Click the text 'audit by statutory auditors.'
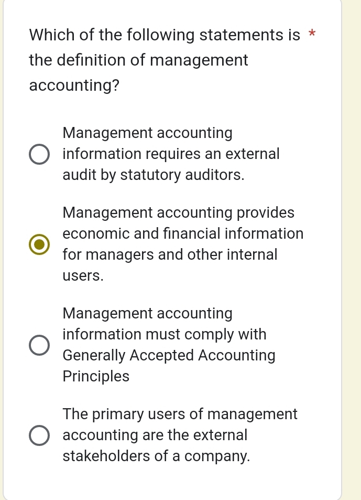 (154, 175)
